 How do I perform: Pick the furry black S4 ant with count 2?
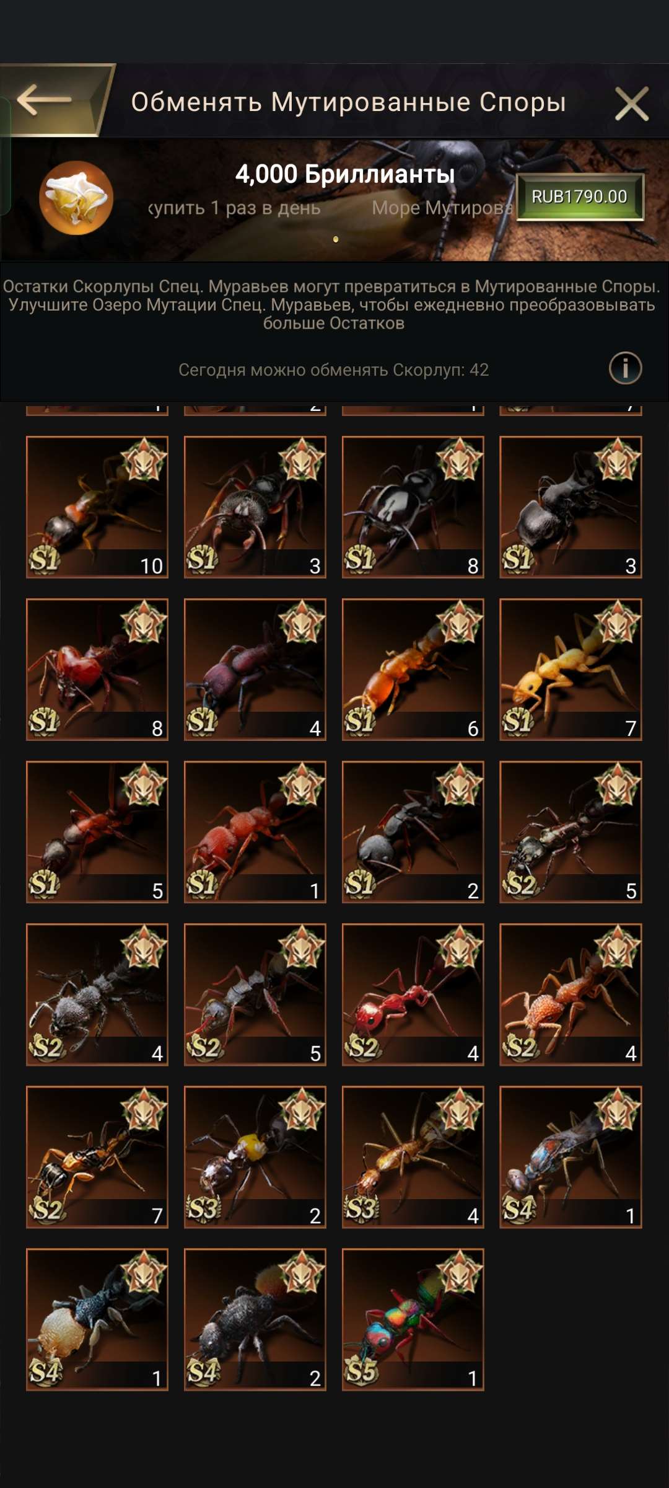click(255, 1319)
